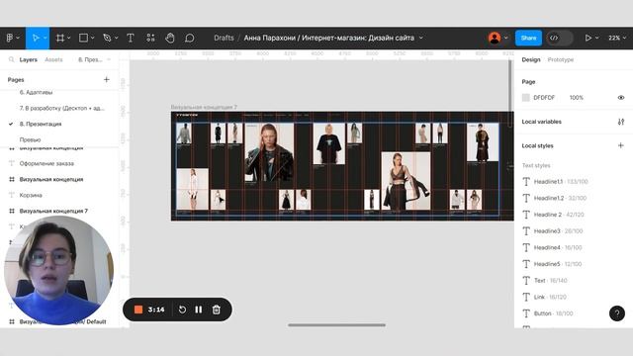Open the Figma main menu icon
633x356 pixels.
point(10,38)
